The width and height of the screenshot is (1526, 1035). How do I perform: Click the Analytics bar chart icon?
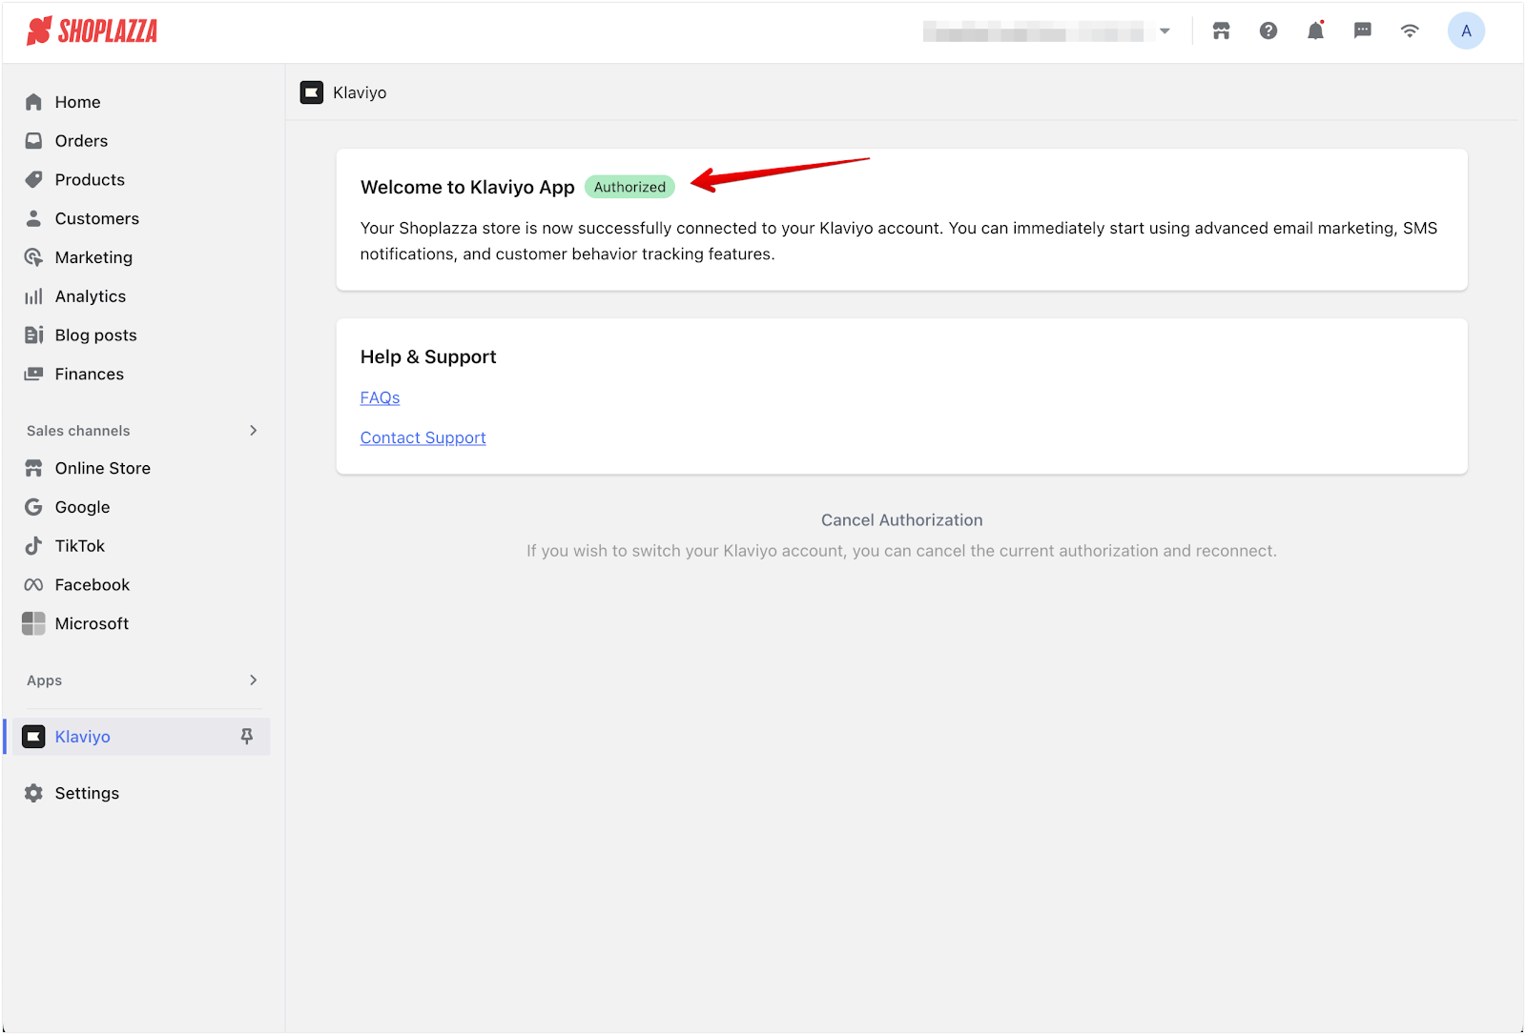point(33,296)
